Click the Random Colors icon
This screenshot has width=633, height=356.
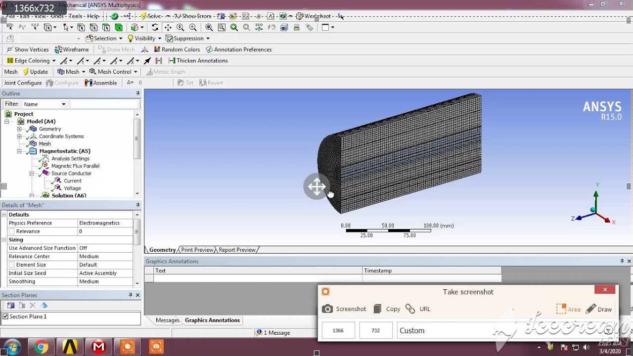click(x=157, y=49)
